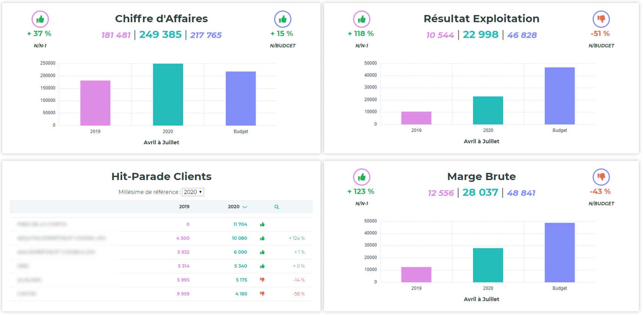Click Résultat Exploitation N/BUDGET thumbs-down icon
The image size is (643, 315).
click(x=601, y=19)
